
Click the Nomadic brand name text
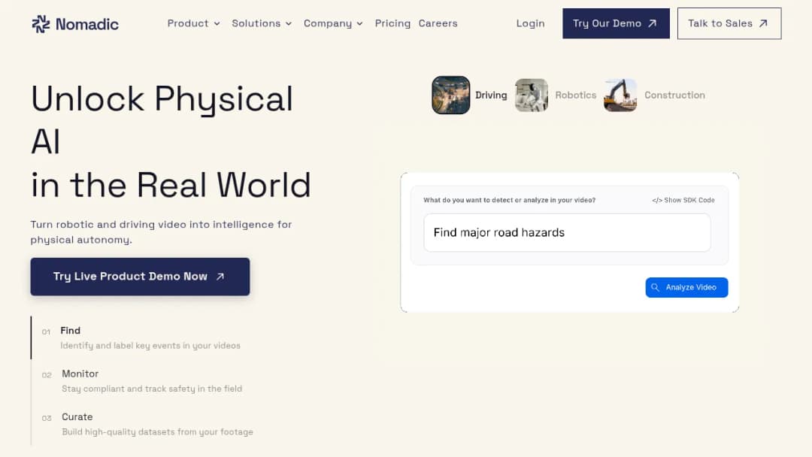click(x=87, y=24)
